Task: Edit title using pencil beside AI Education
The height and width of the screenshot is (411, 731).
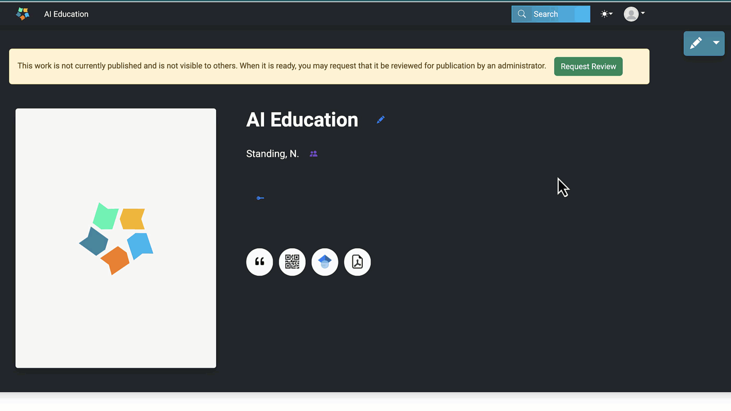Action: (380, 120)
